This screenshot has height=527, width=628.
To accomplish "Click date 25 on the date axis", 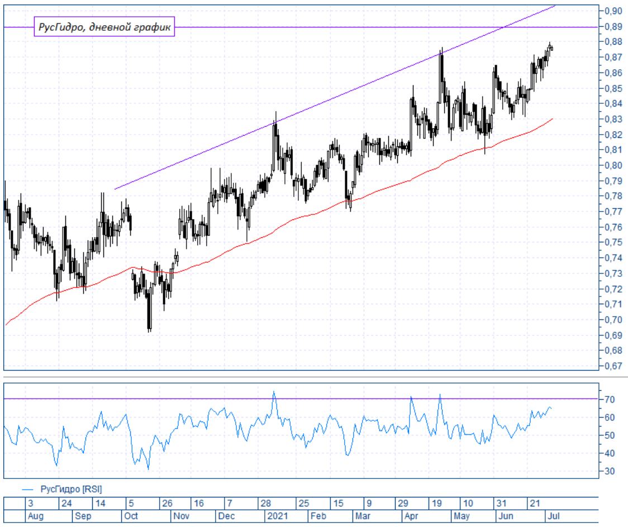I will point(304,504).
